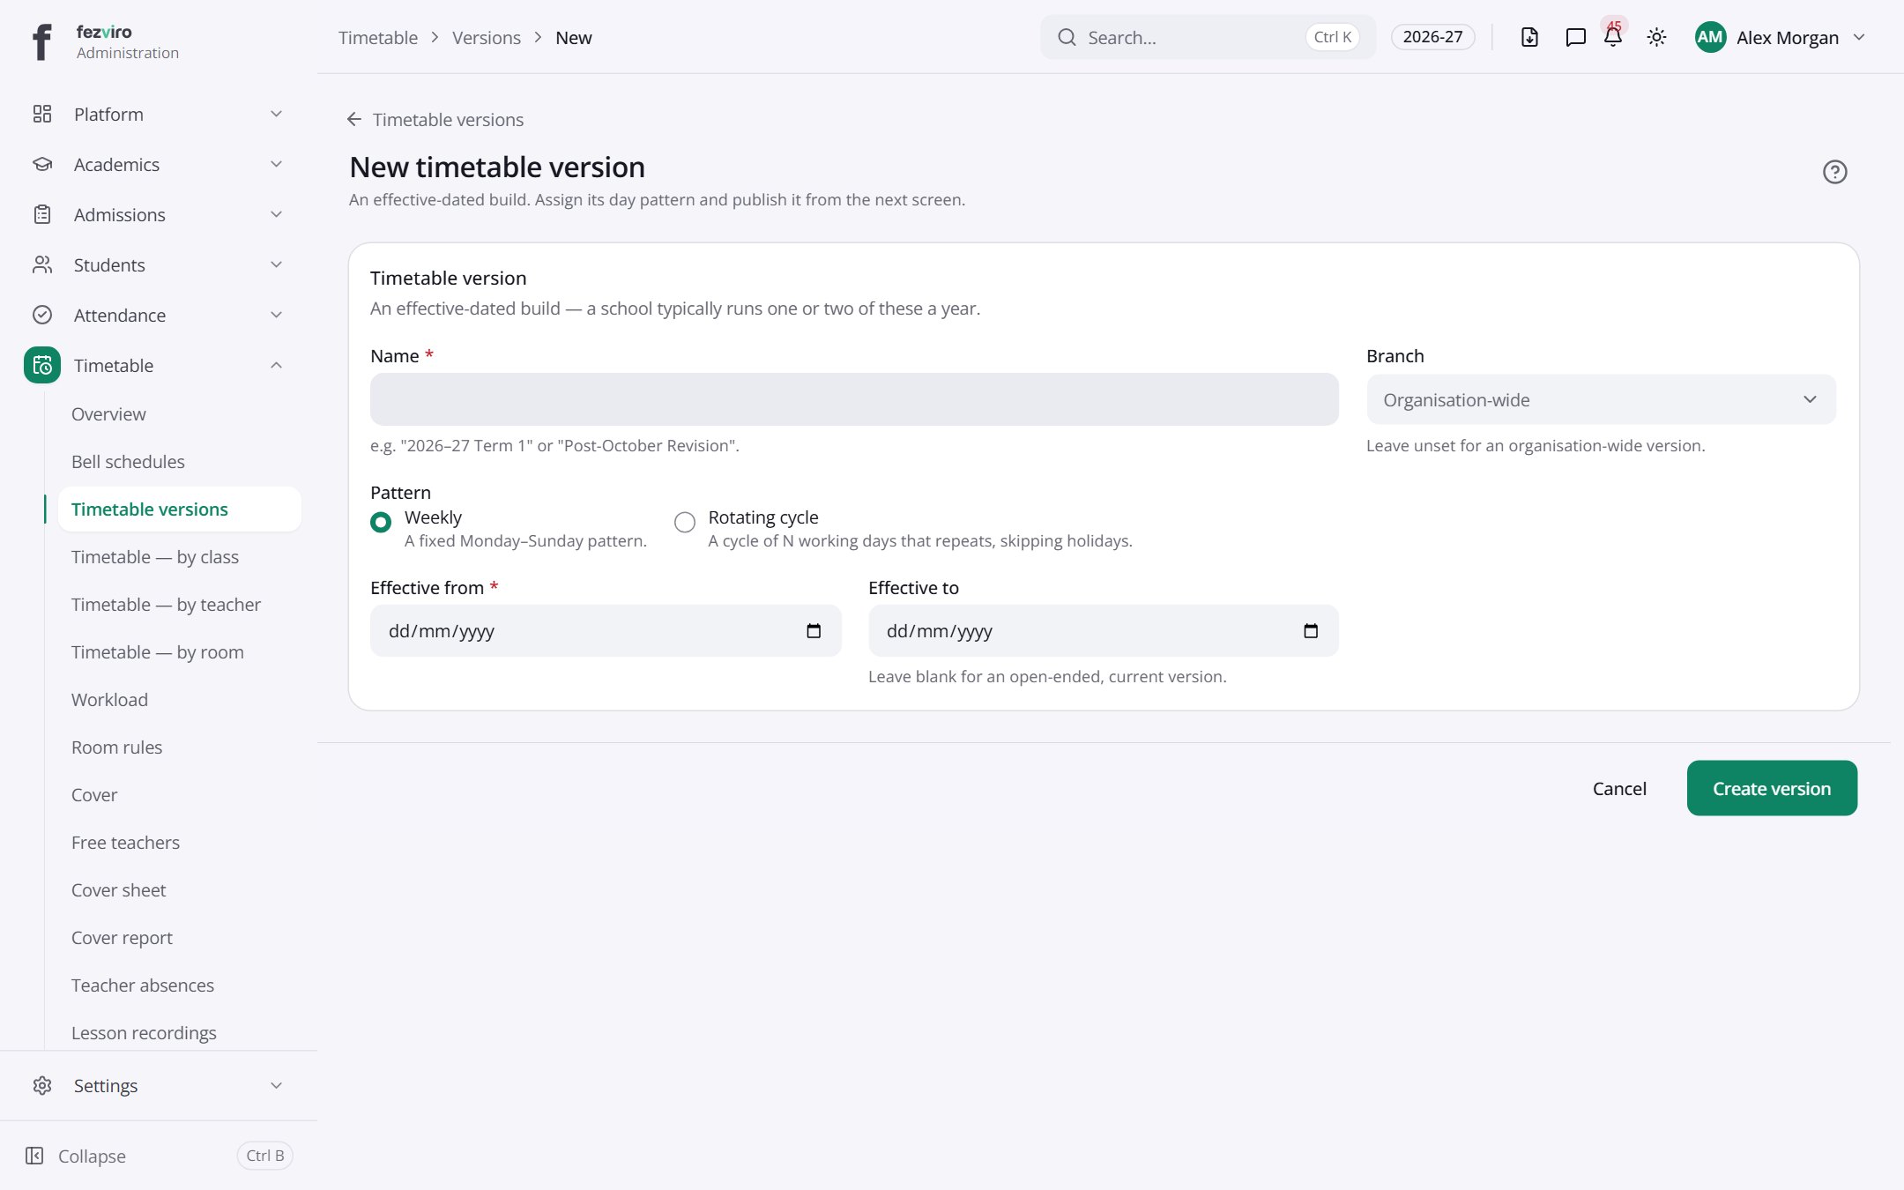The width and height of the screenshot is (1904, 1190).
Task: Click Versions in the breadcrumb
Action: tap(487, 37)
